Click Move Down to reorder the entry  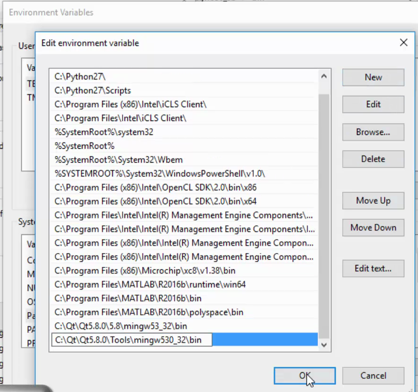(373, 228)
